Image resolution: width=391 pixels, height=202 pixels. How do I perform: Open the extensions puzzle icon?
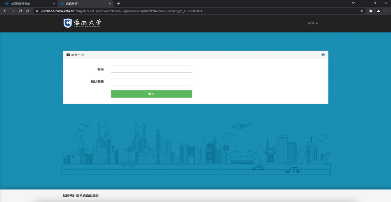click(371, 11)
